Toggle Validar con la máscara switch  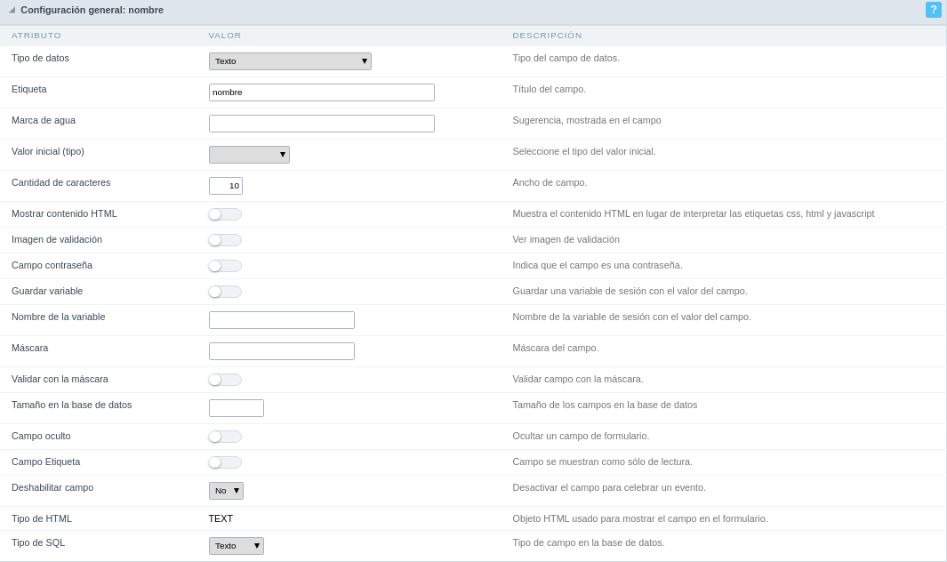pyautogui.click(x=225, y=380)
